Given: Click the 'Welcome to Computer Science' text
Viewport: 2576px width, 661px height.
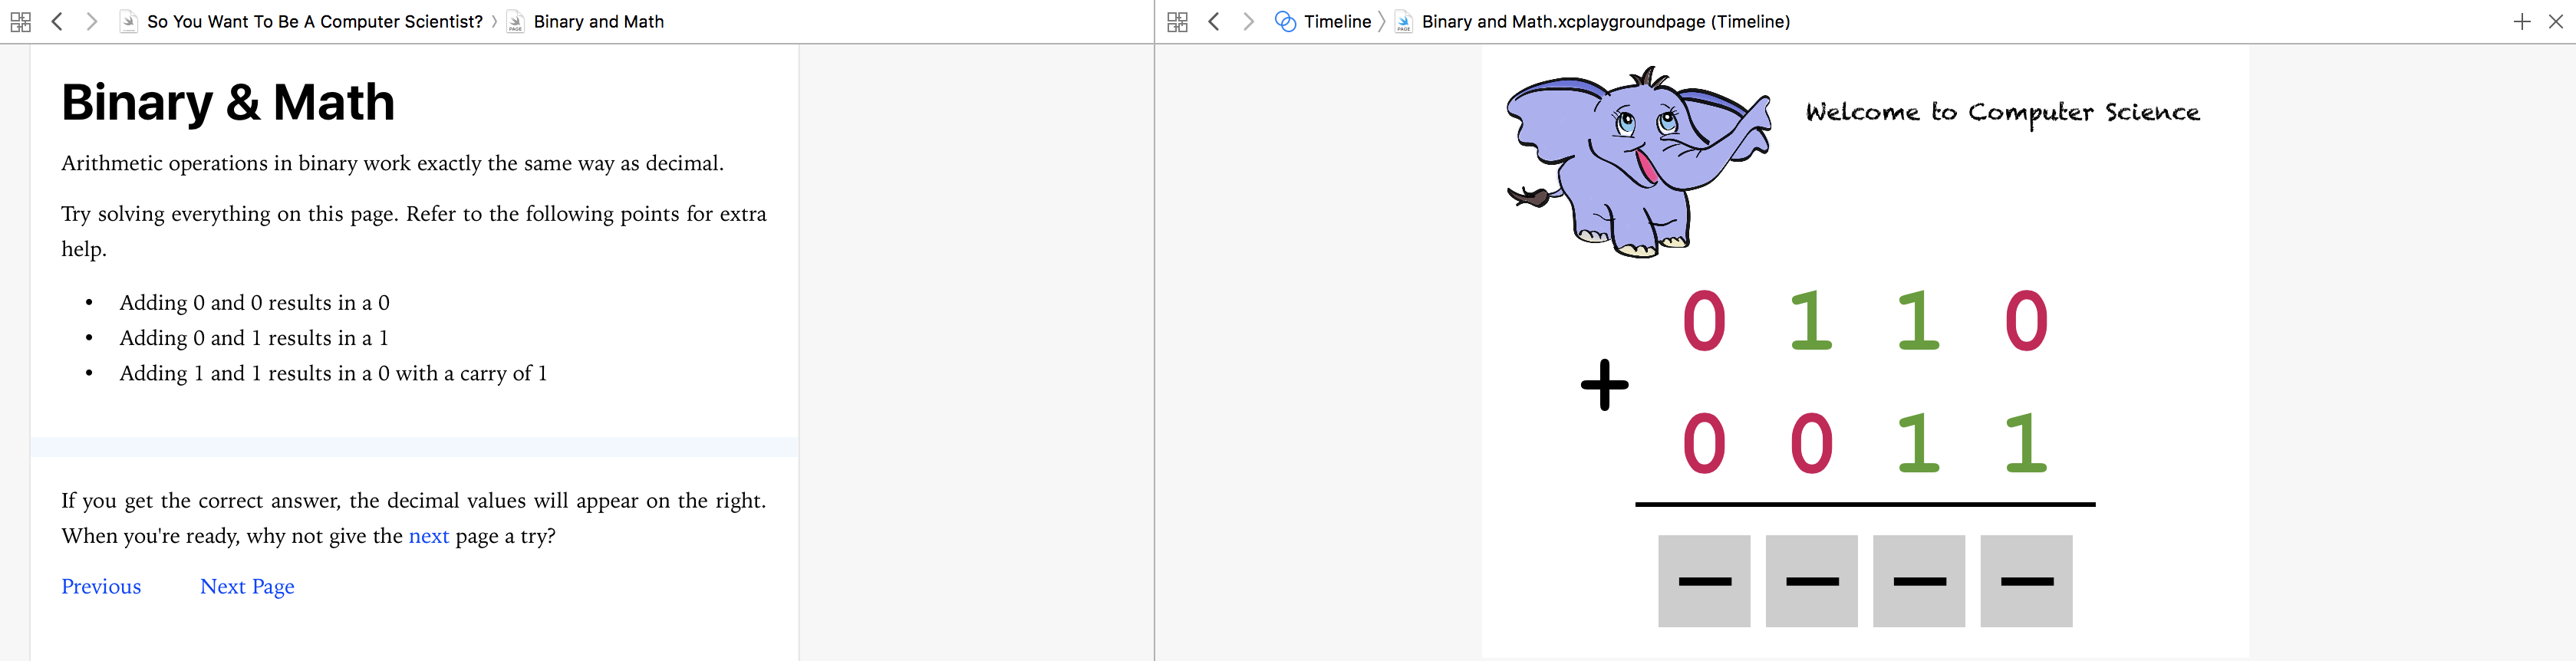Looking at the screenshot, I should [2002, 113].
